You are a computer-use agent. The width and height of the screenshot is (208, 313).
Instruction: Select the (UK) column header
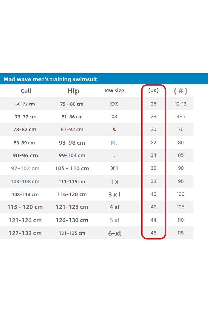pos(153,90)
